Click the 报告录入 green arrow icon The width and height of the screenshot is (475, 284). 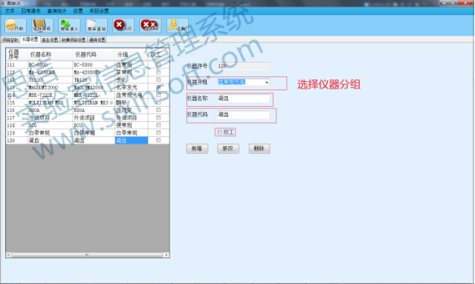coord(69,26)
